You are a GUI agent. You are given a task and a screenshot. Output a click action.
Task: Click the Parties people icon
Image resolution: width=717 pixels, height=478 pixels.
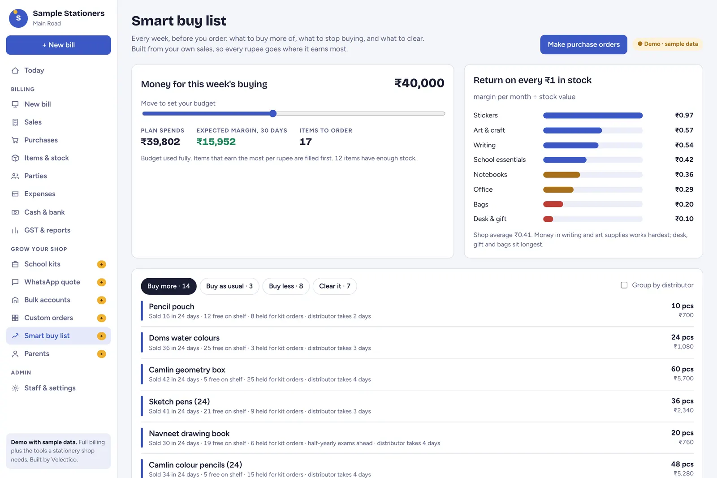15,176
